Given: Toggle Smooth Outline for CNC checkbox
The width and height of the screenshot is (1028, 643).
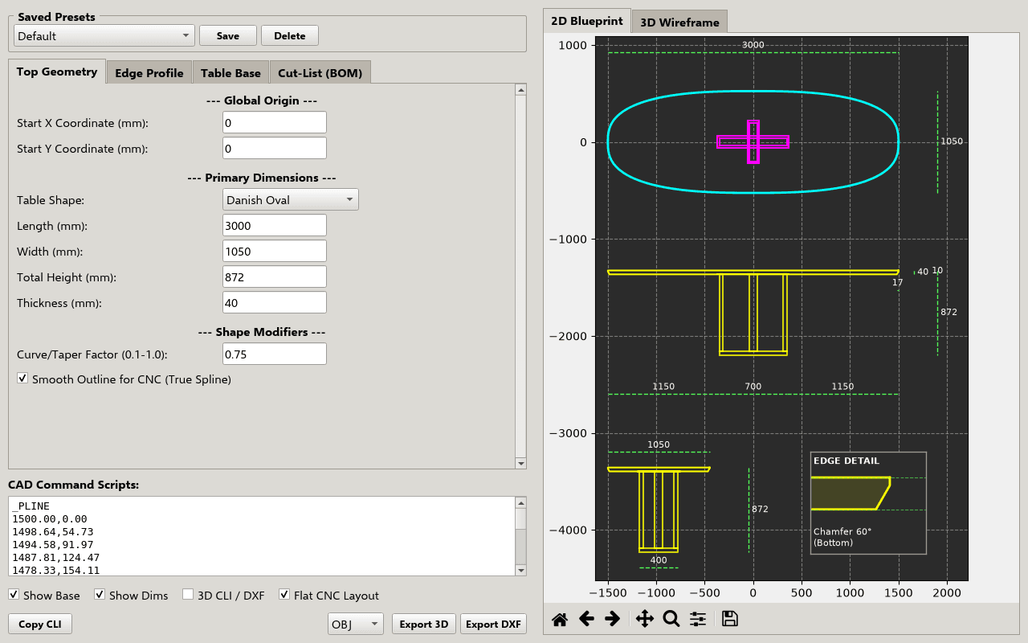Looking at the screenshot, I should [x=22, y=379].
